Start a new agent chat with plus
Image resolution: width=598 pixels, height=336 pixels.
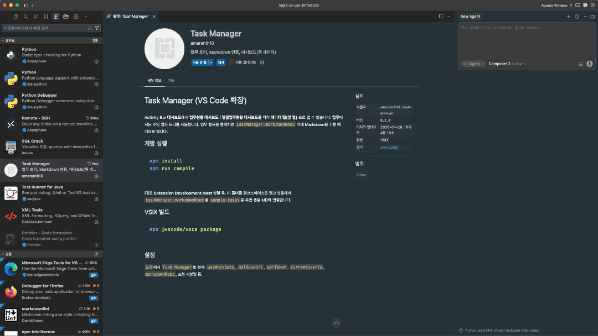coord(568,17)
